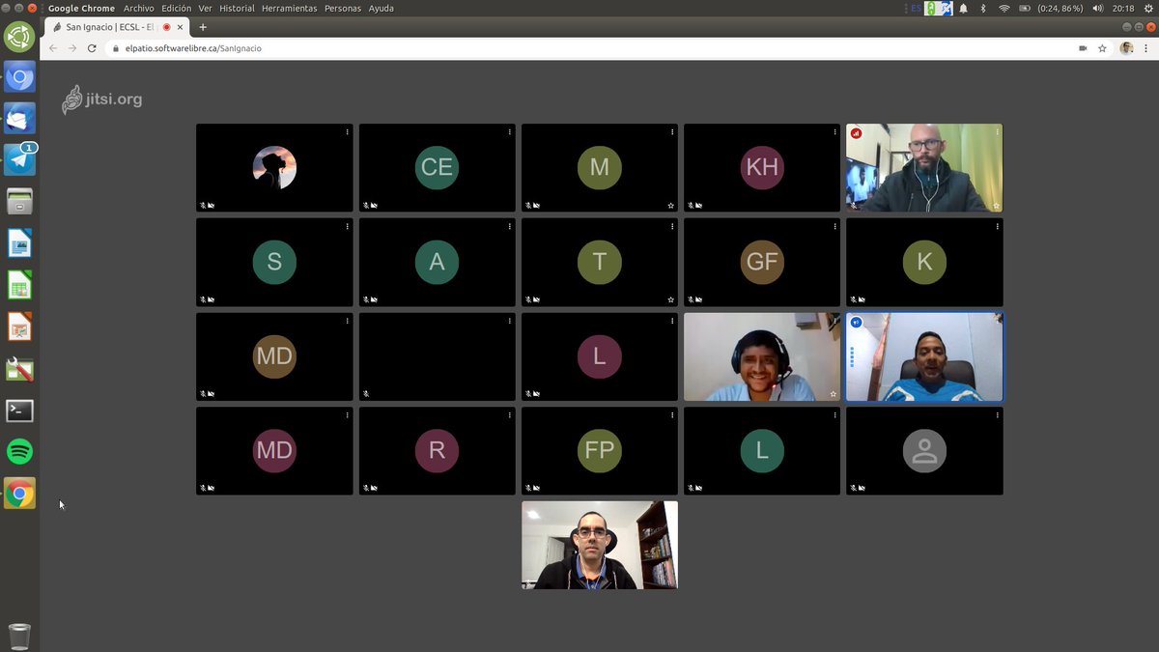Open the Ayuda menu

coord(382,8)
